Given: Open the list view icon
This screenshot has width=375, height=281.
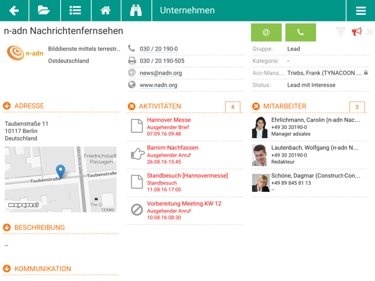Looking at the screenshot, I should click(76, 10).
